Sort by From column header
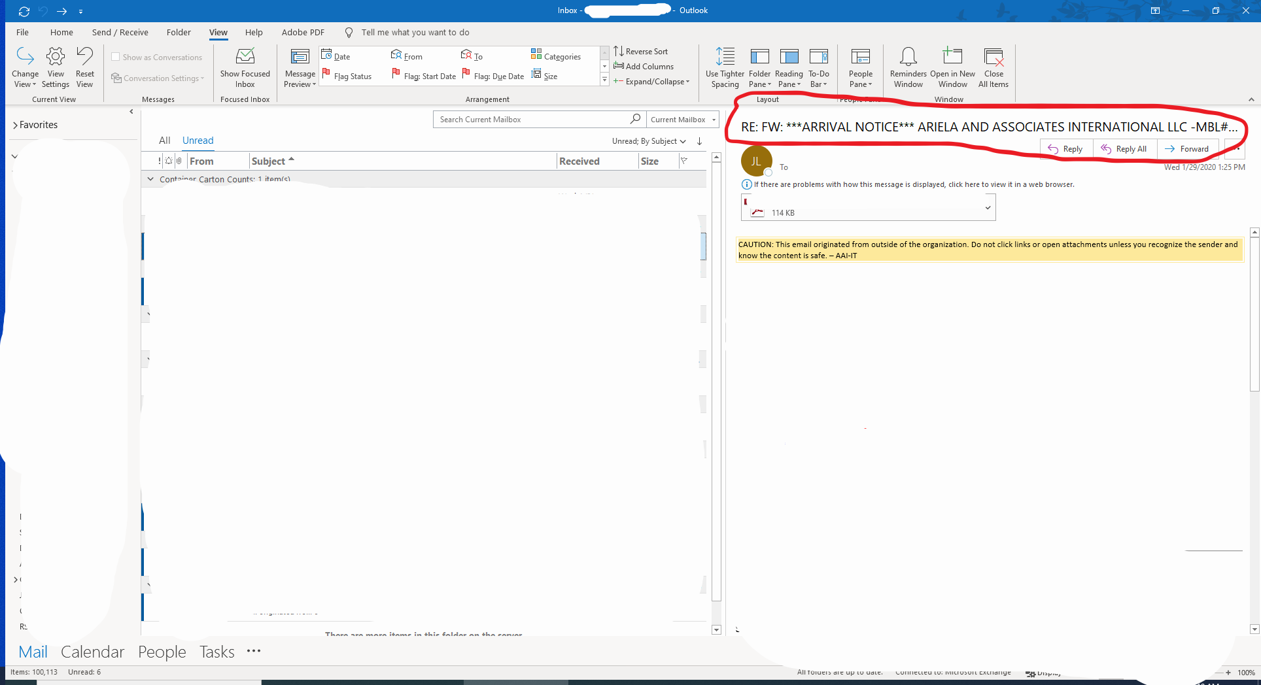Screen dimensions: 1261x685 [218, 161]
